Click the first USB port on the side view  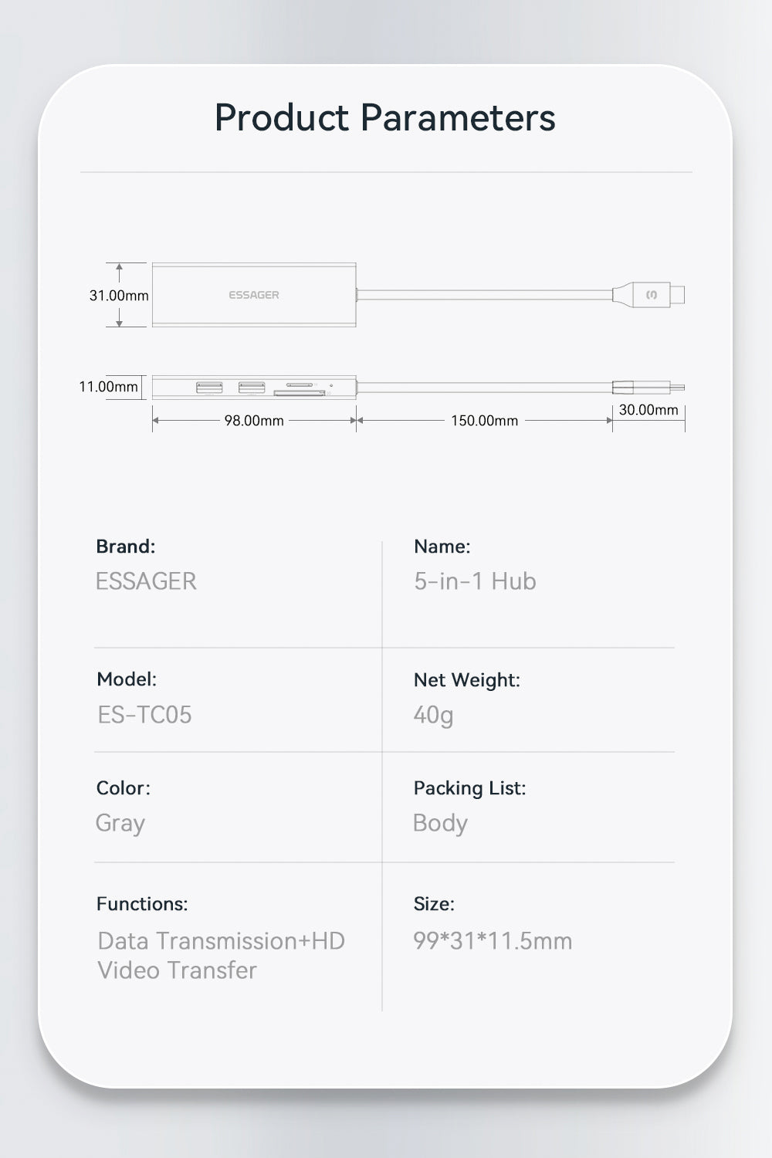(209, 387)
